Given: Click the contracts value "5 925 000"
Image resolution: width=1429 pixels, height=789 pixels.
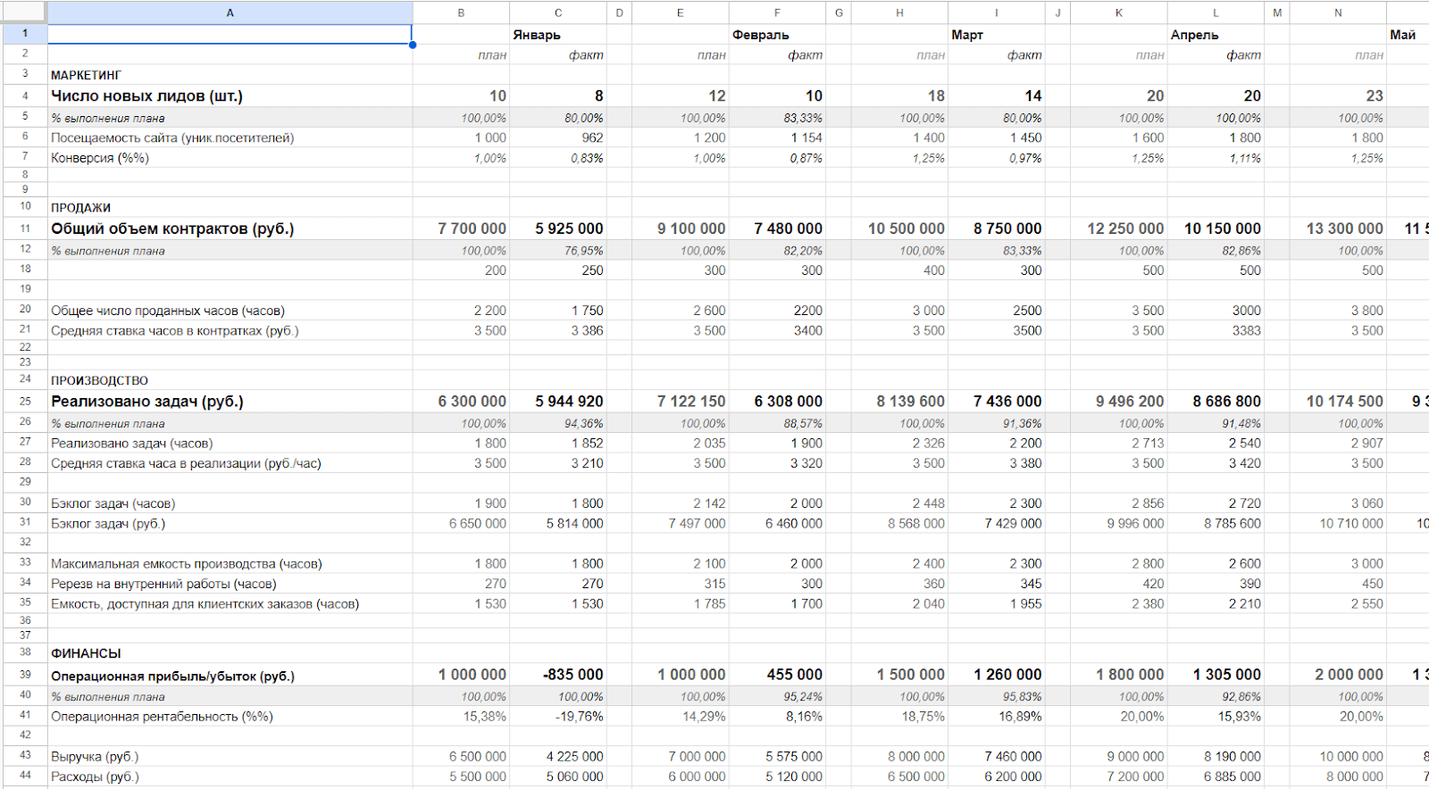Looking at the screenshot, I should [558, 228].
